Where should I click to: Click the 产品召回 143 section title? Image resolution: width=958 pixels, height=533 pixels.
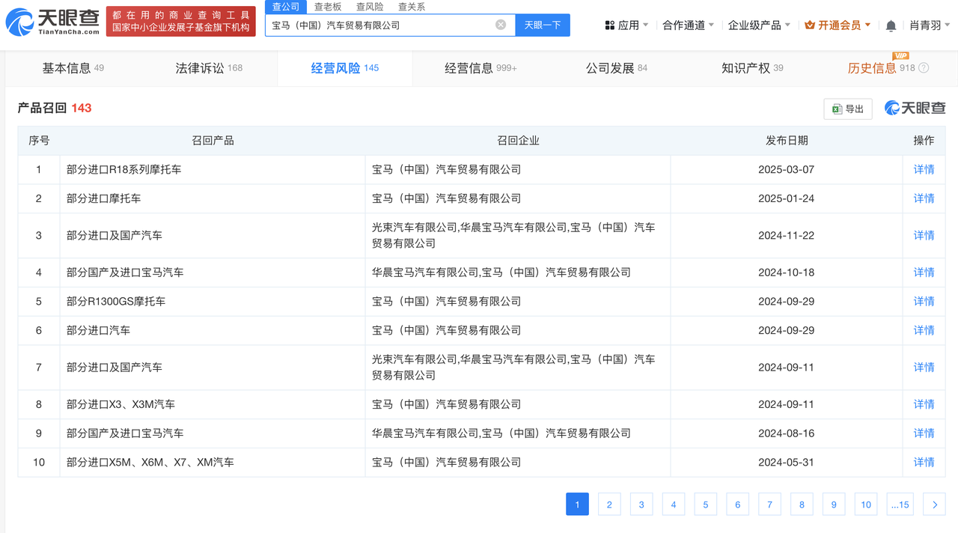(54, 109)
